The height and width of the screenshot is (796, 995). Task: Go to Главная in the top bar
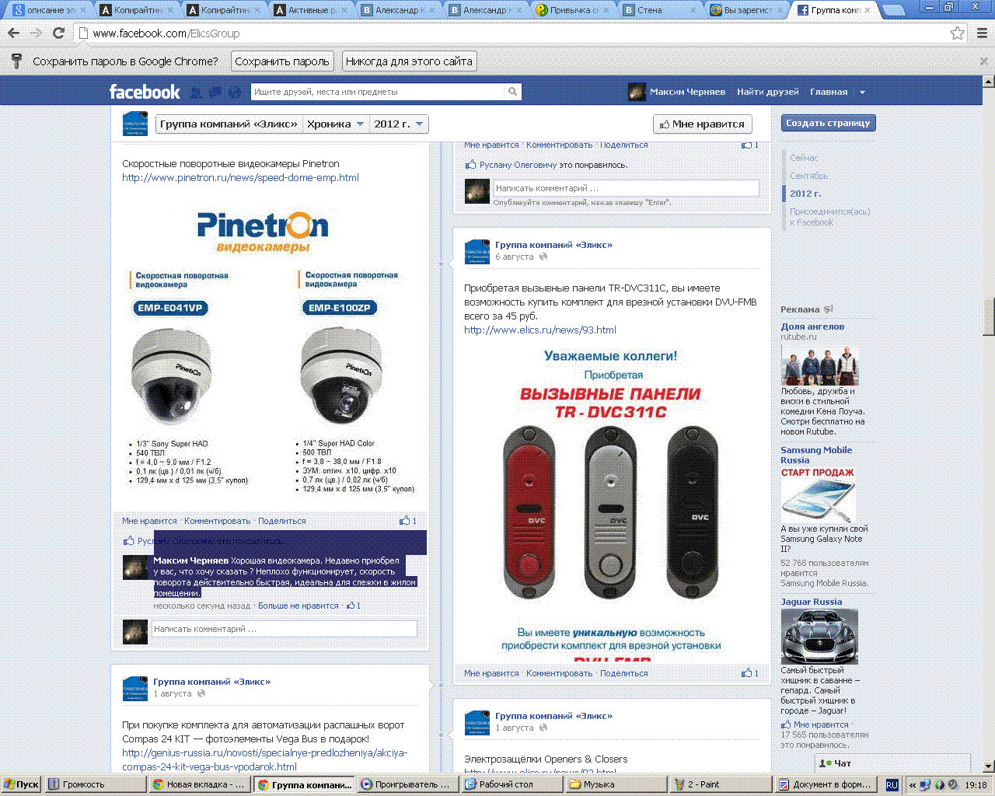tap(829, 92)
